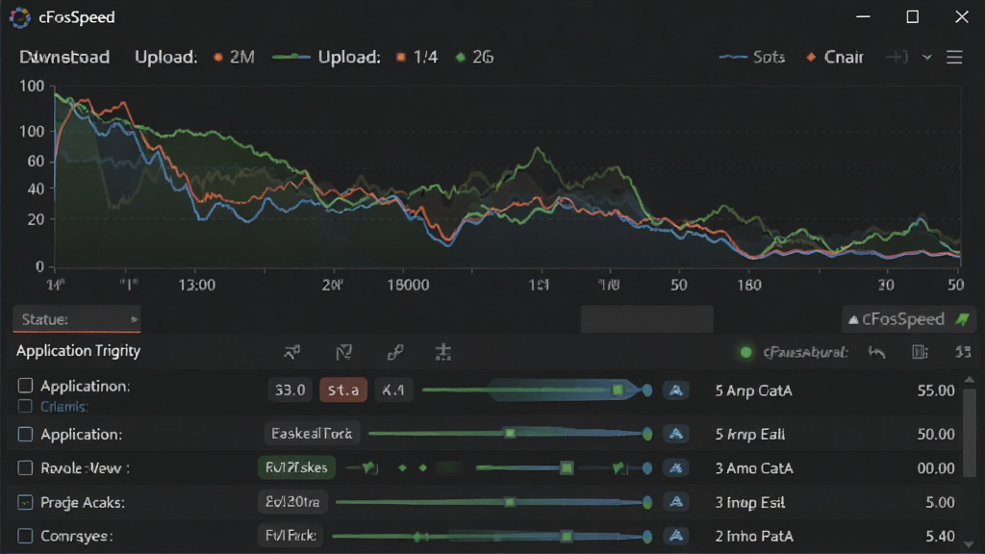Toggle the Prage Acaks checkbox
The image size is (985, 554).
click(x=25, y=502)
